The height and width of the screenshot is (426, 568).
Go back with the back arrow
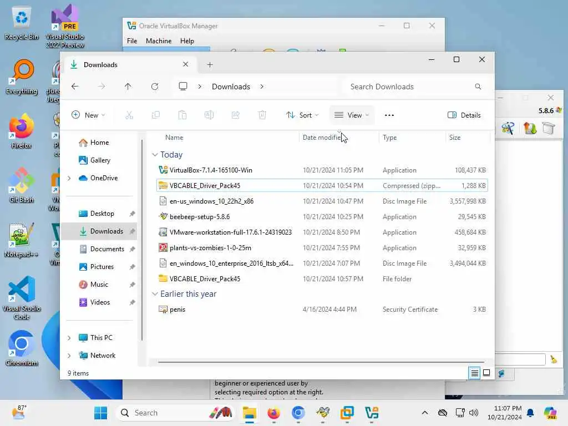click(x=75, y=87)
